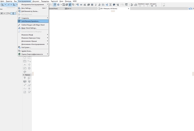Select the Grid Element pin tool
This screenshot has width=194, height=131.
coord(25,78)
